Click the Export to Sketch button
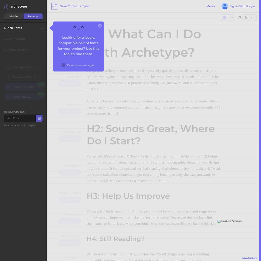 click(x=23, y=87)
